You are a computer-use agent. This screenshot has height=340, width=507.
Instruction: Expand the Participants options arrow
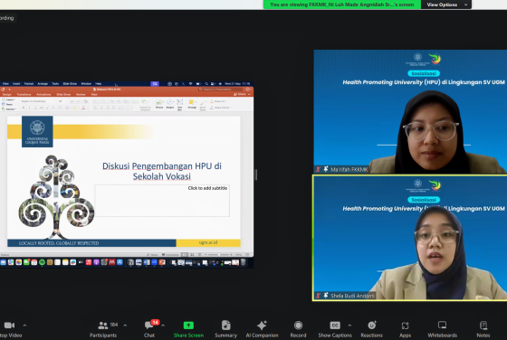pos(125,326)
